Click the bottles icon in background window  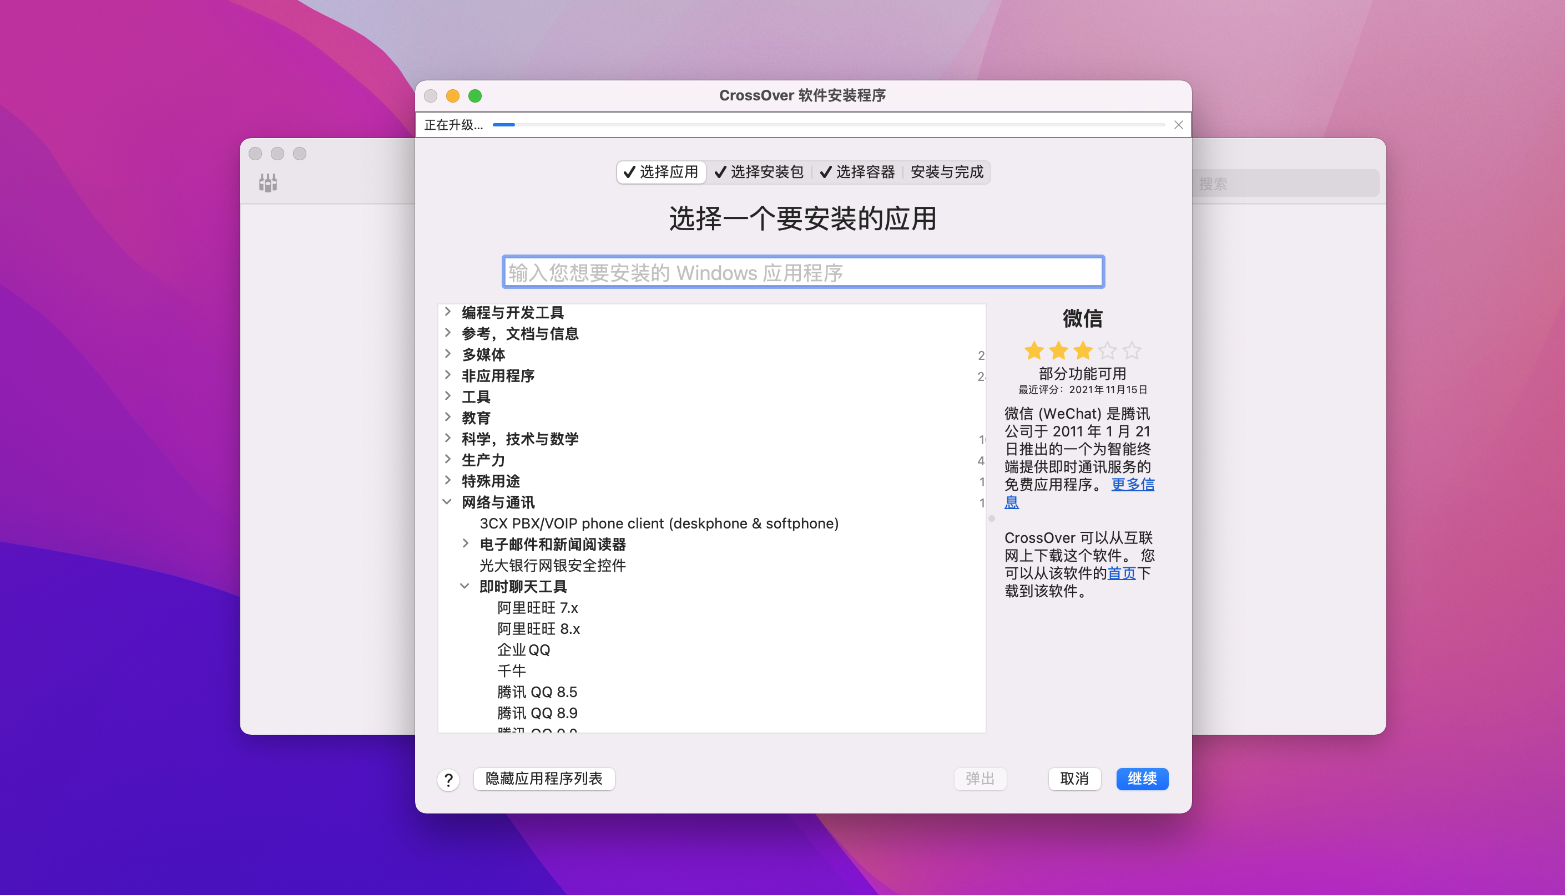coord(267,182)
